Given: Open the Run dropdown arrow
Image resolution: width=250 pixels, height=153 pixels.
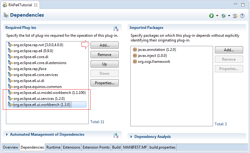Looking at the screenshot, I should pyautogui.click(x=217, y=16).
